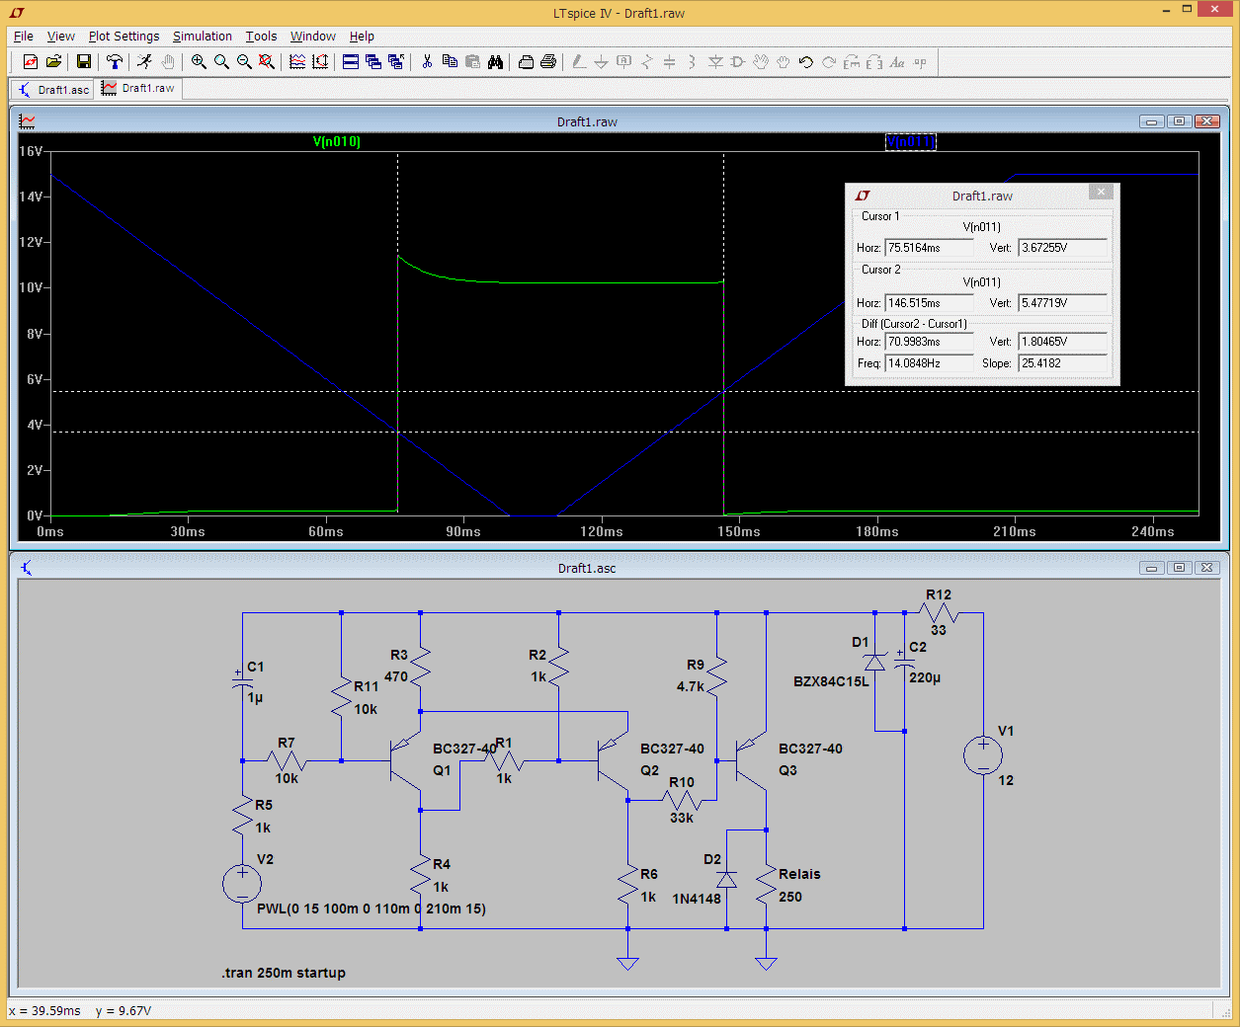Halt the simulation with the hand icon
Screen dimensions: 1240x1027
click(x=168, y=61)
